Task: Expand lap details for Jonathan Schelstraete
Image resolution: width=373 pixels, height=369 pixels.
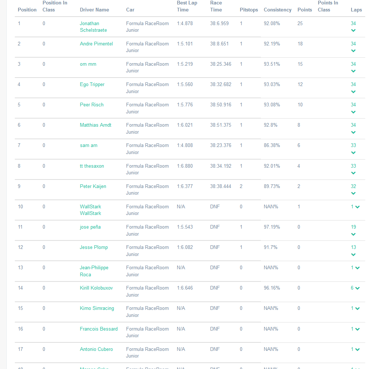Action: 353,30
